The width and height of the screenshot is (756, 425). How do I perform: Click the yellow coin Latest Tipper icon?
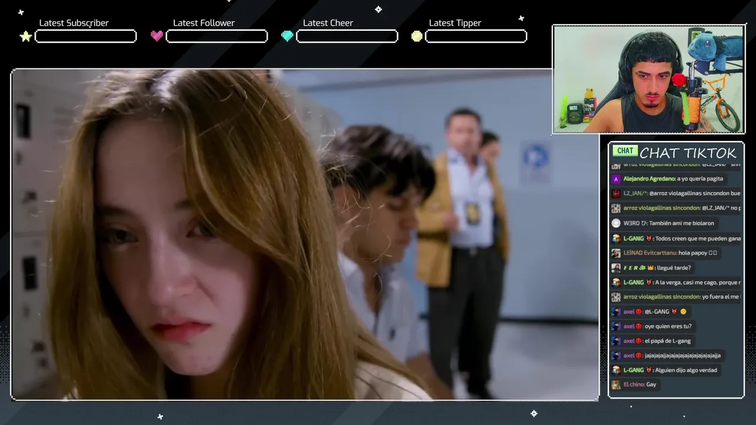click(417, 37)
